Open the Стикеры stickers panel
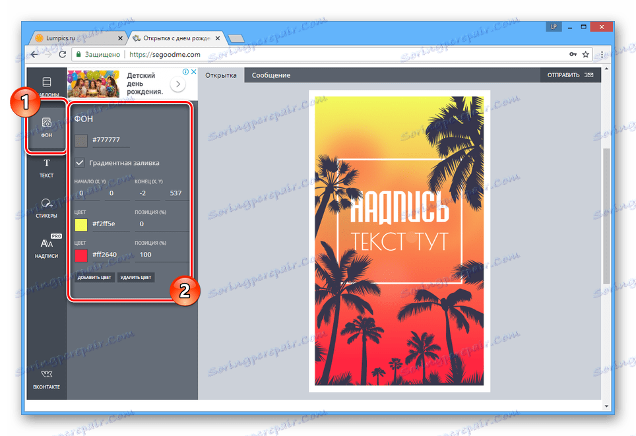 coord(47,208)
